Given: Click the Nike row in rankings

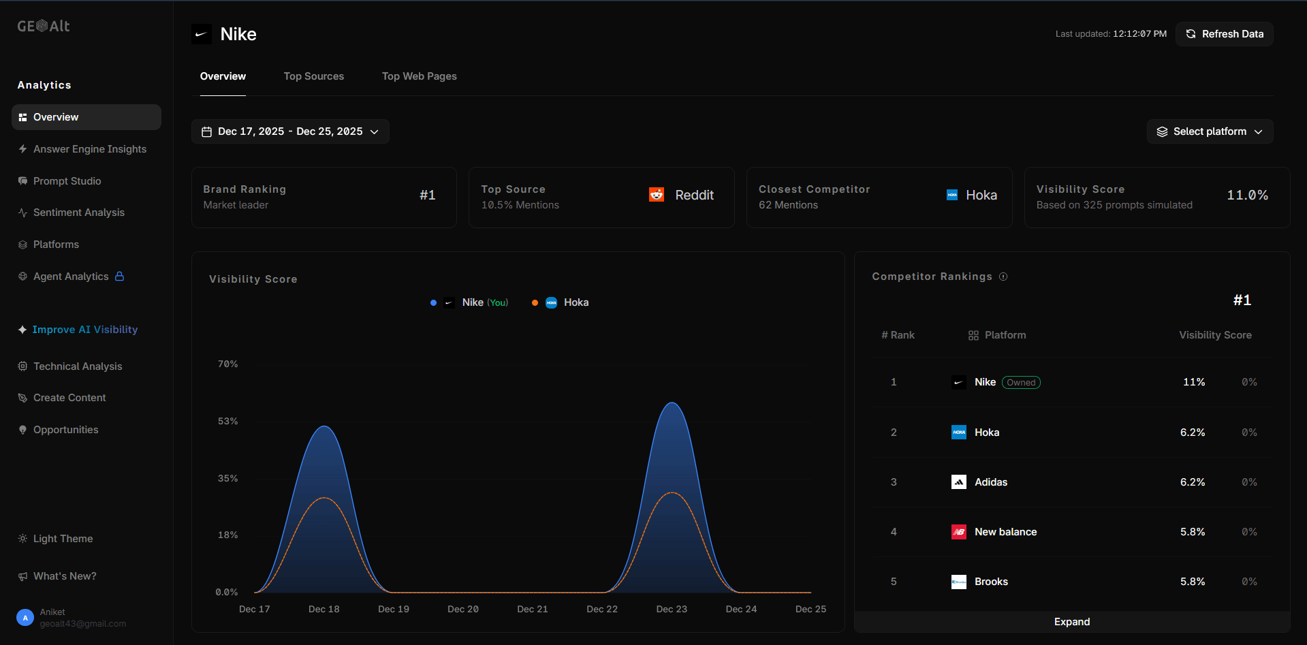Looking at the screenshot, I should click(1072, 382).
